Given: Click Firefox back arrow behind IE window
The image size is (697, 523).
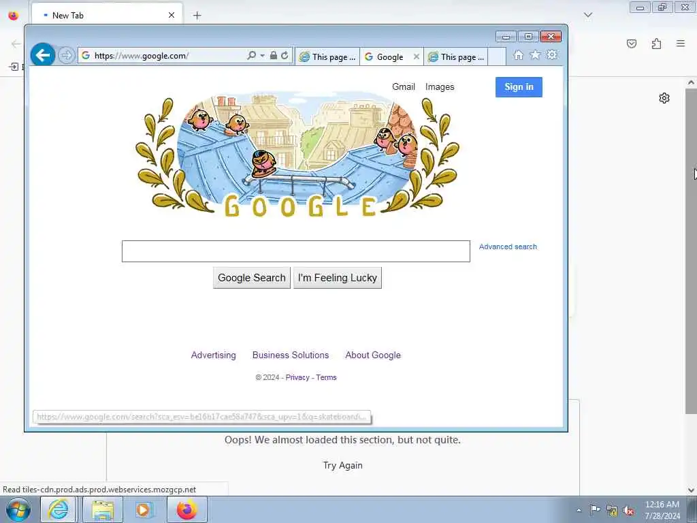Looking at the screenshot, I should [x=16, y=44].
